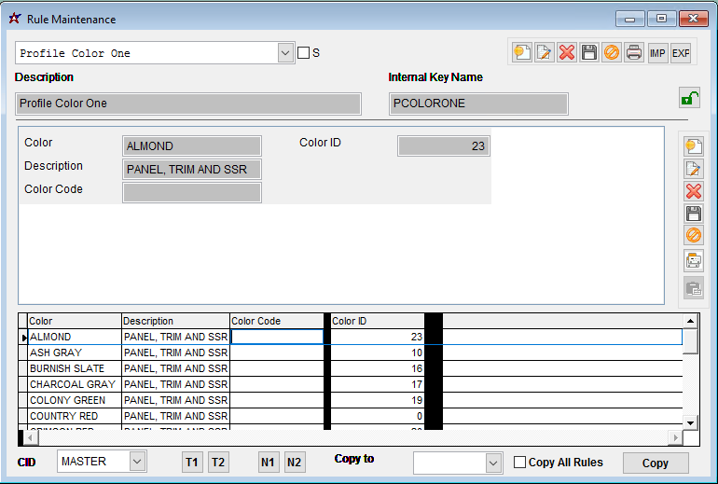Open the Profile Color One rule dropdown
718x484 pixels.
tap(286, 53)
